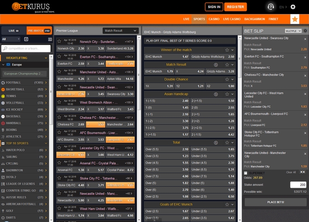Remove Newcastle United - Swansea City from bet slip
This screenshot has height=222, width=309.
tap(305, 39)
